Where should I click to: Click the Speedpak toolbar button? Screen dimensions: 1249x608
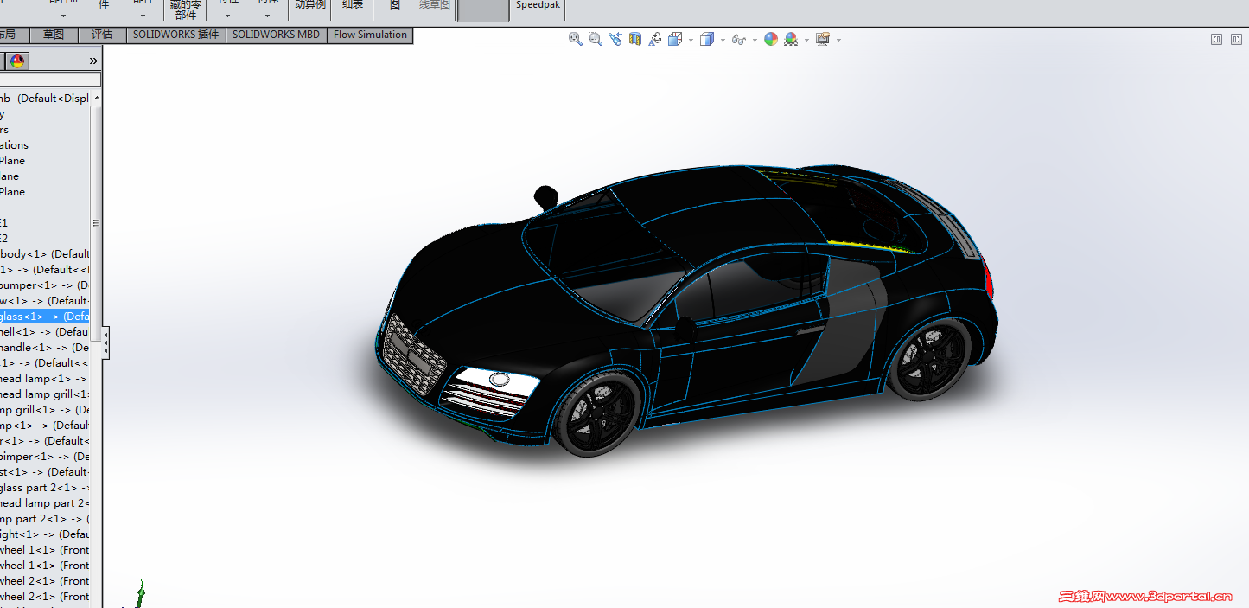point(538,5)
